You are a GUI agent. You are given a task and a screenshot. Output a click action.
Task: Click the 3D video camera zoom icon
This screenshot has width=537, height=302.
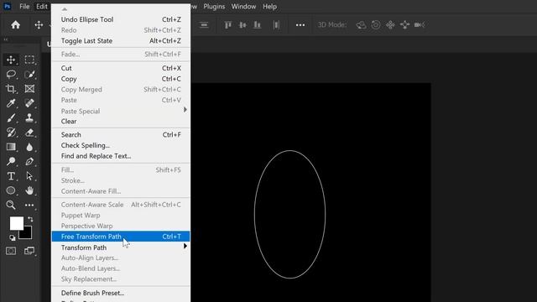420,24
